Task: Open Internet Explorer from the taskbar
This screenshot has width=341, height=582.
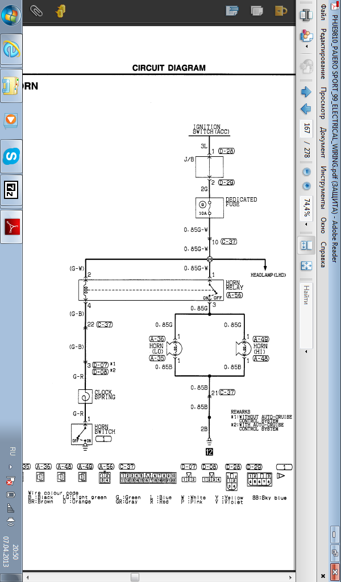Action: coord(11,50)
